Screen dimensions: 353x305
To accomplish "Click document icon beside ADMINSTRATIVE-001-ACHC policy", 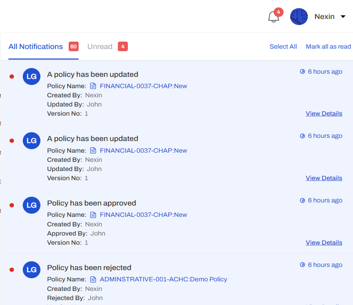I will tap(93, 279).
